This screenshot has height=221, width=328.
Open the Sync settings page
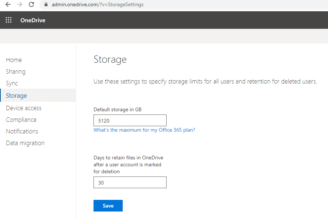coord(12,84)
